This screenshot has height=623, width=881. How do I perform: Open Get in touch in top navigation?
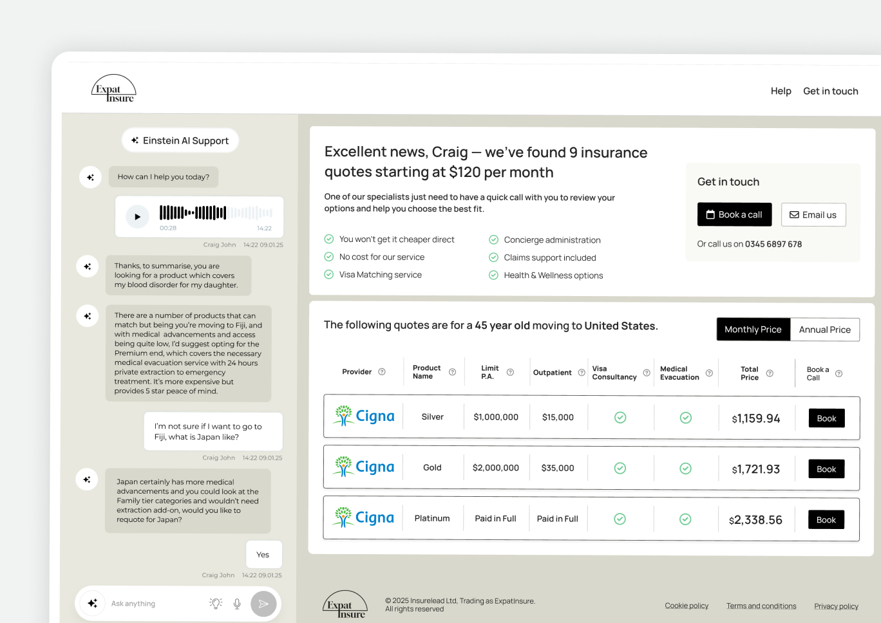point(830,91)
